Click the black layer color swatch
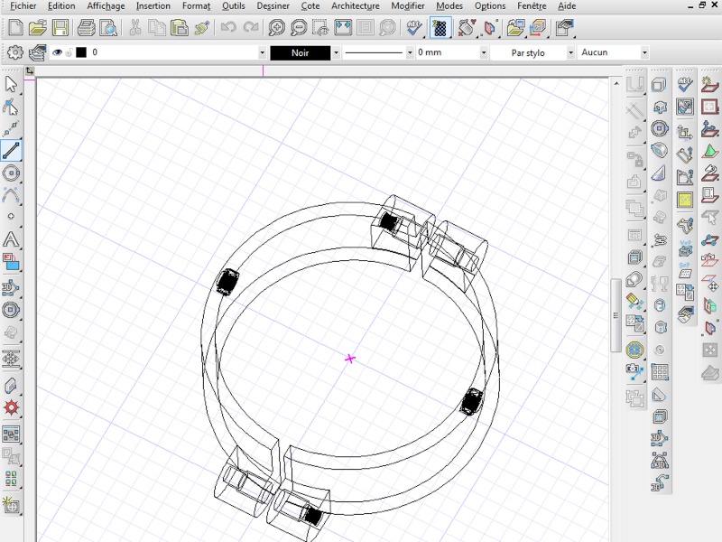The height and width of the screenshot is (542, 722). click(81, 52)
